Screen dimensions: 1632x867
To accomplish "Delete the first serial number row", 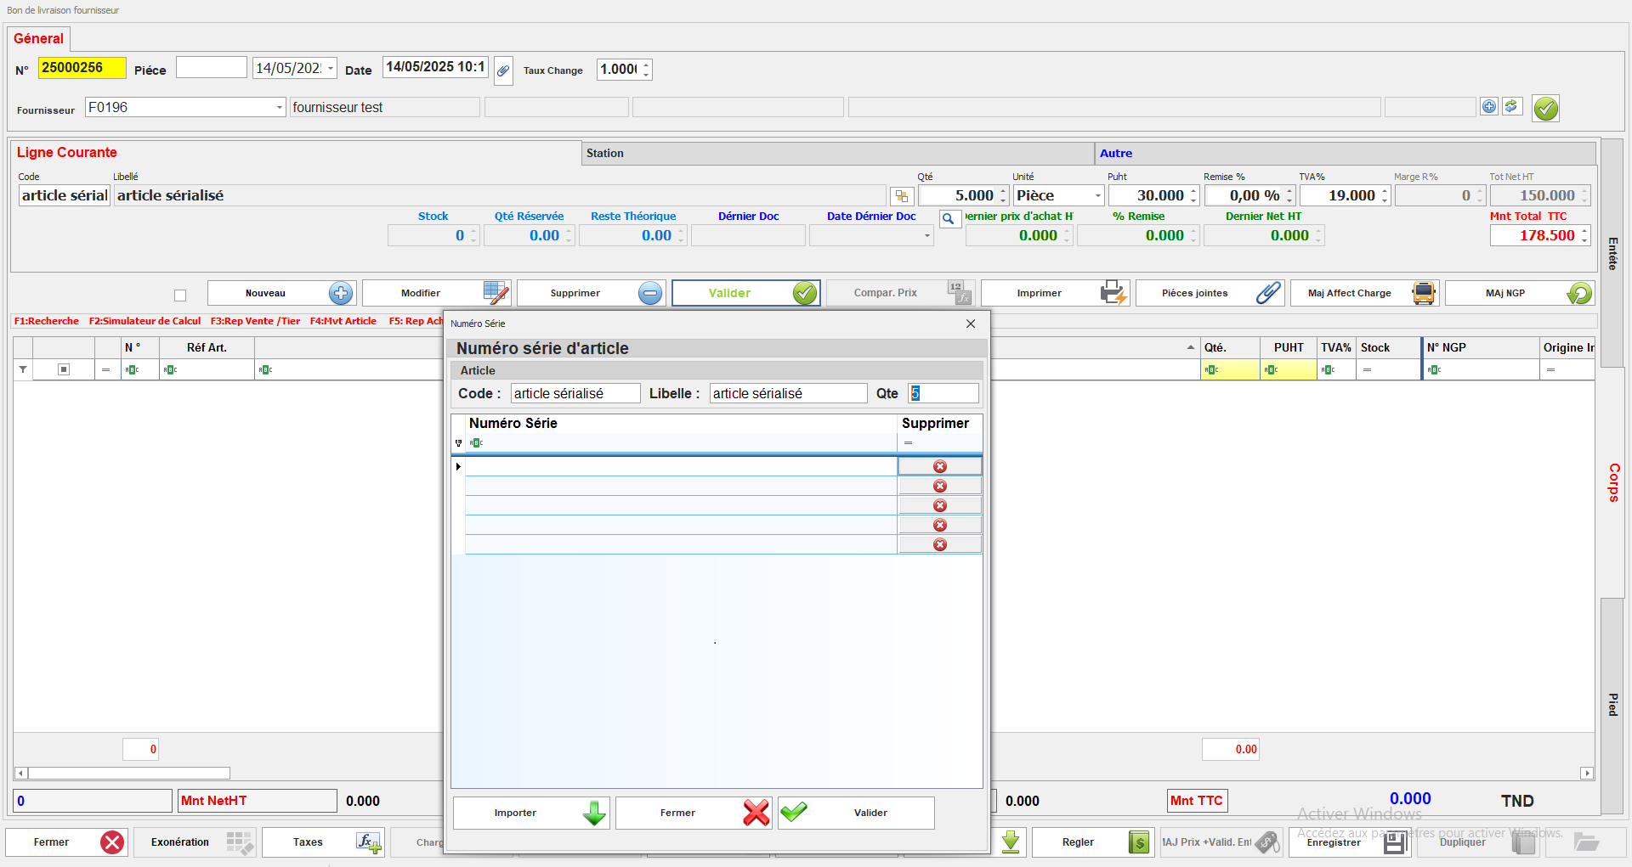I will pos(939,466).
